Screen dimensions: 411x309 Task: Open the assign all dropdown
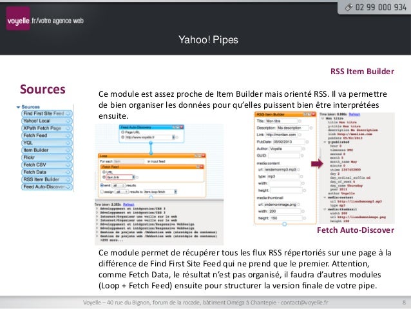coord(122,192)
